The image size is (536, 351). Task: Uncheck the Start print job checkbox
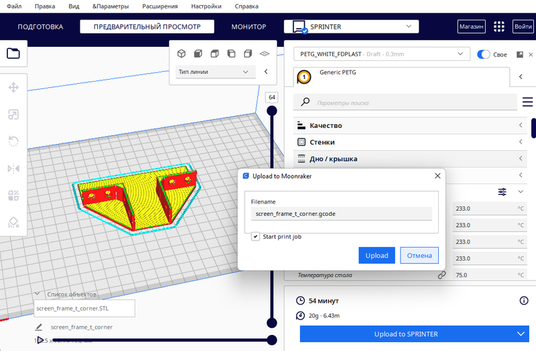(256, 236)
